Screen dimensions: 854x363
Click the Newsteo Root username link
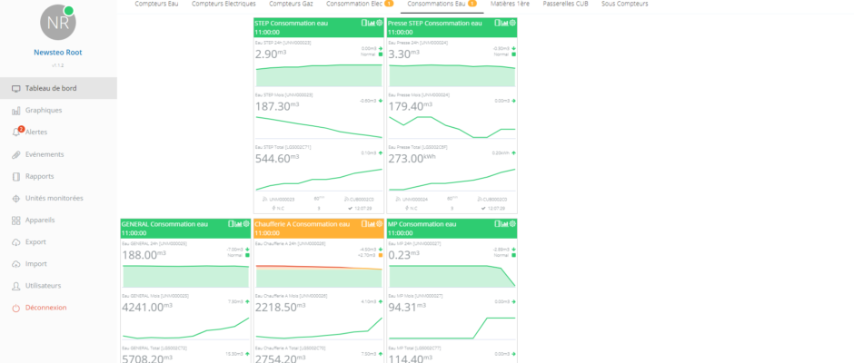coord(58,53)
